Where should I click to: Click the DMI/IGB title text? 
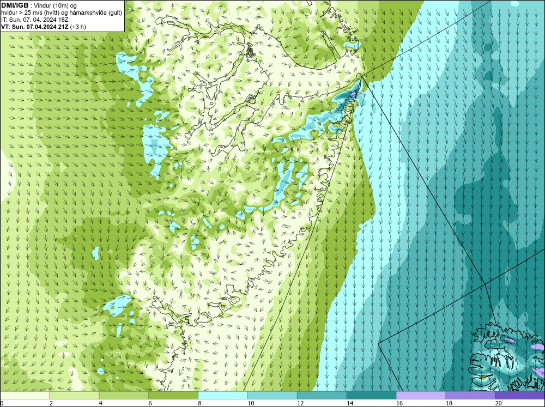point(15,5)
